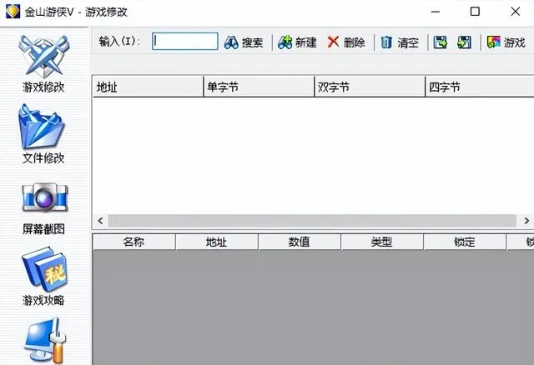Click the 单字节 column header

259,87
